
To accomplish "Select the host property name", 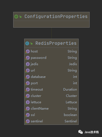I will pyautogui.click(x=34, y=51).
